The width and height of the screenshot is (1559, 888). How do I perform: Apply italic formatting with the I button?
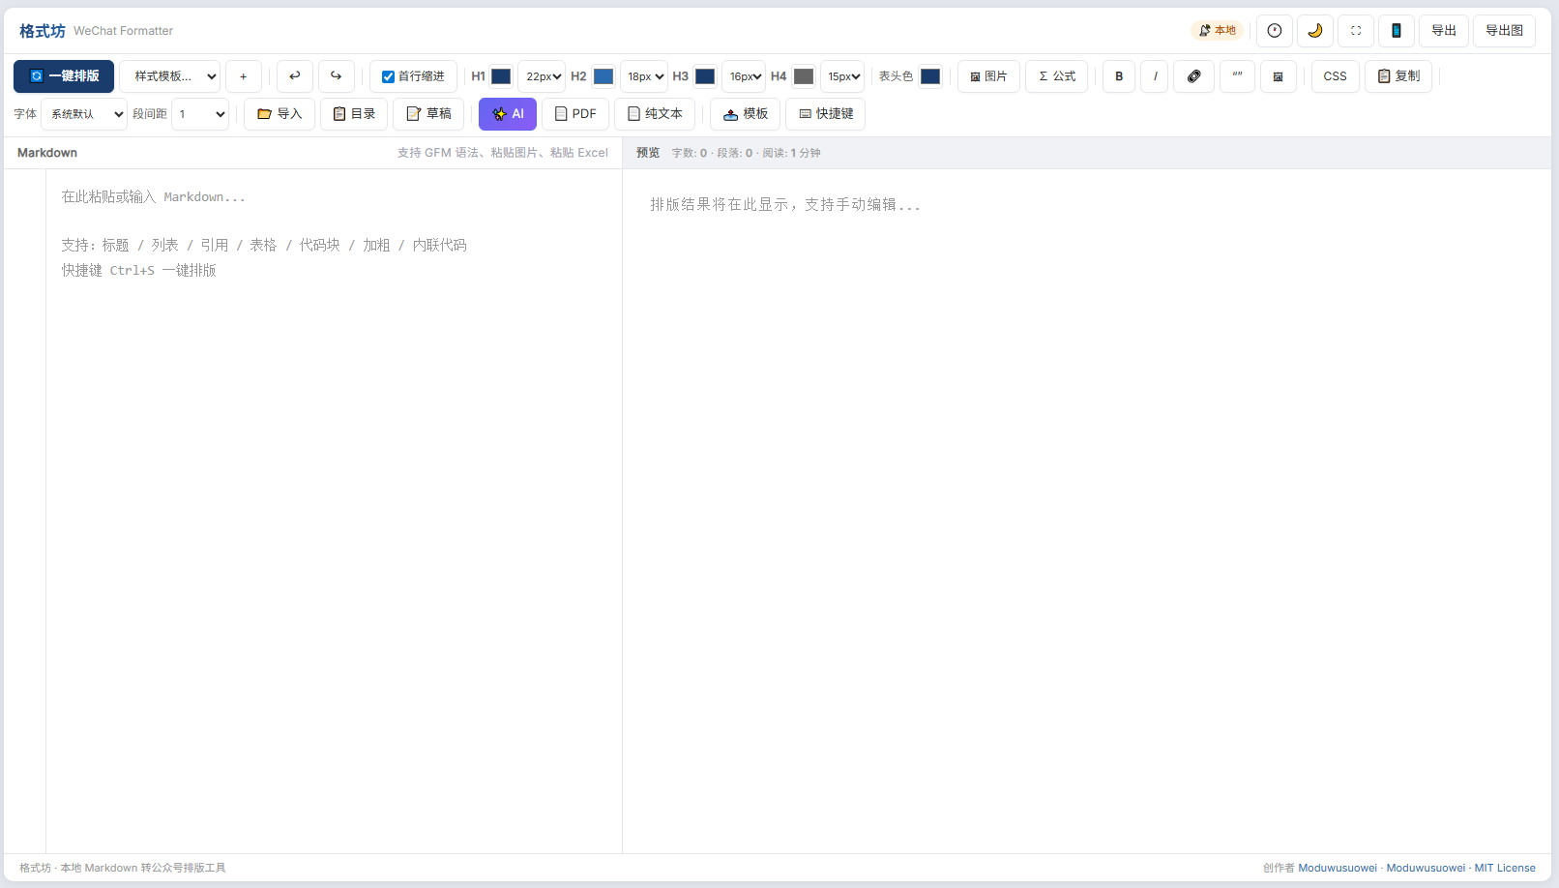(1155, 76)
